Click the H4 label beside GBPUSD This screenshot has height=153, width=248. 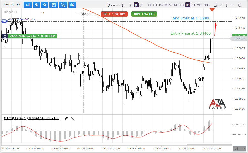pyautogui.click(x=18, y=5)
